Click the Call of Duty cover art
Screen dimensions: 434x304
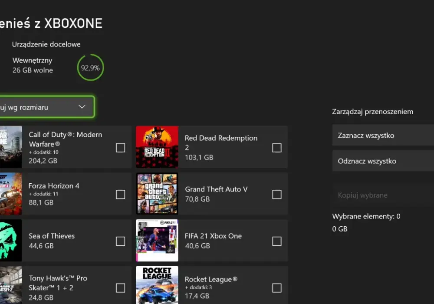pyautogui.click(x=11, y=147)
